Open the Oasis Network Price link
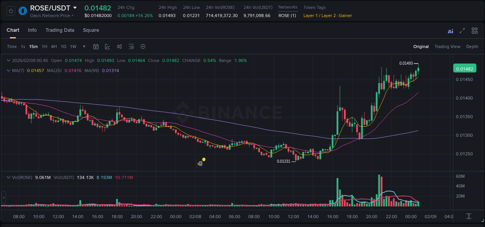Image resolution: width=485 pixels, height=227 pixels. tap(52, 15)
